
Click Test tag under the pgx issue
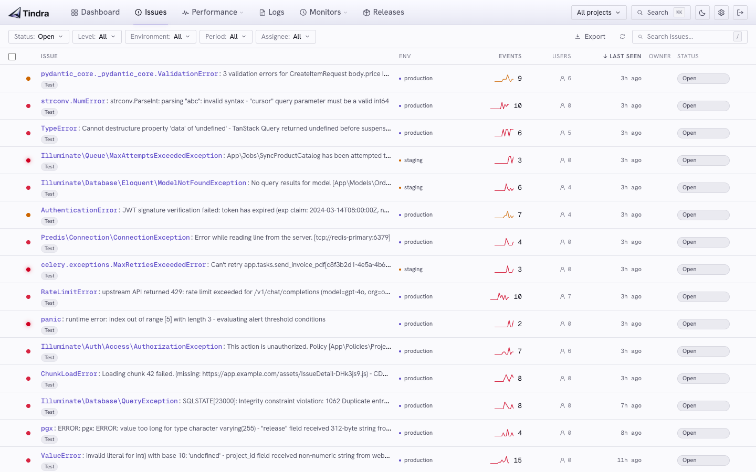click(x=49, y=439)
